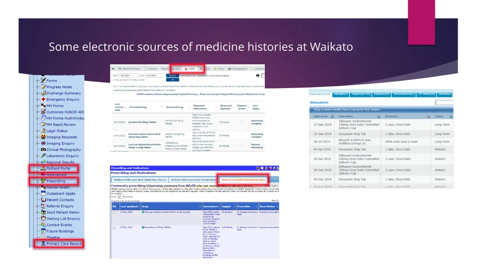The width and height of the screenshot is (477, 268).
Task: Expand the Progress Notes tree node
Action: tap(37, 87)
